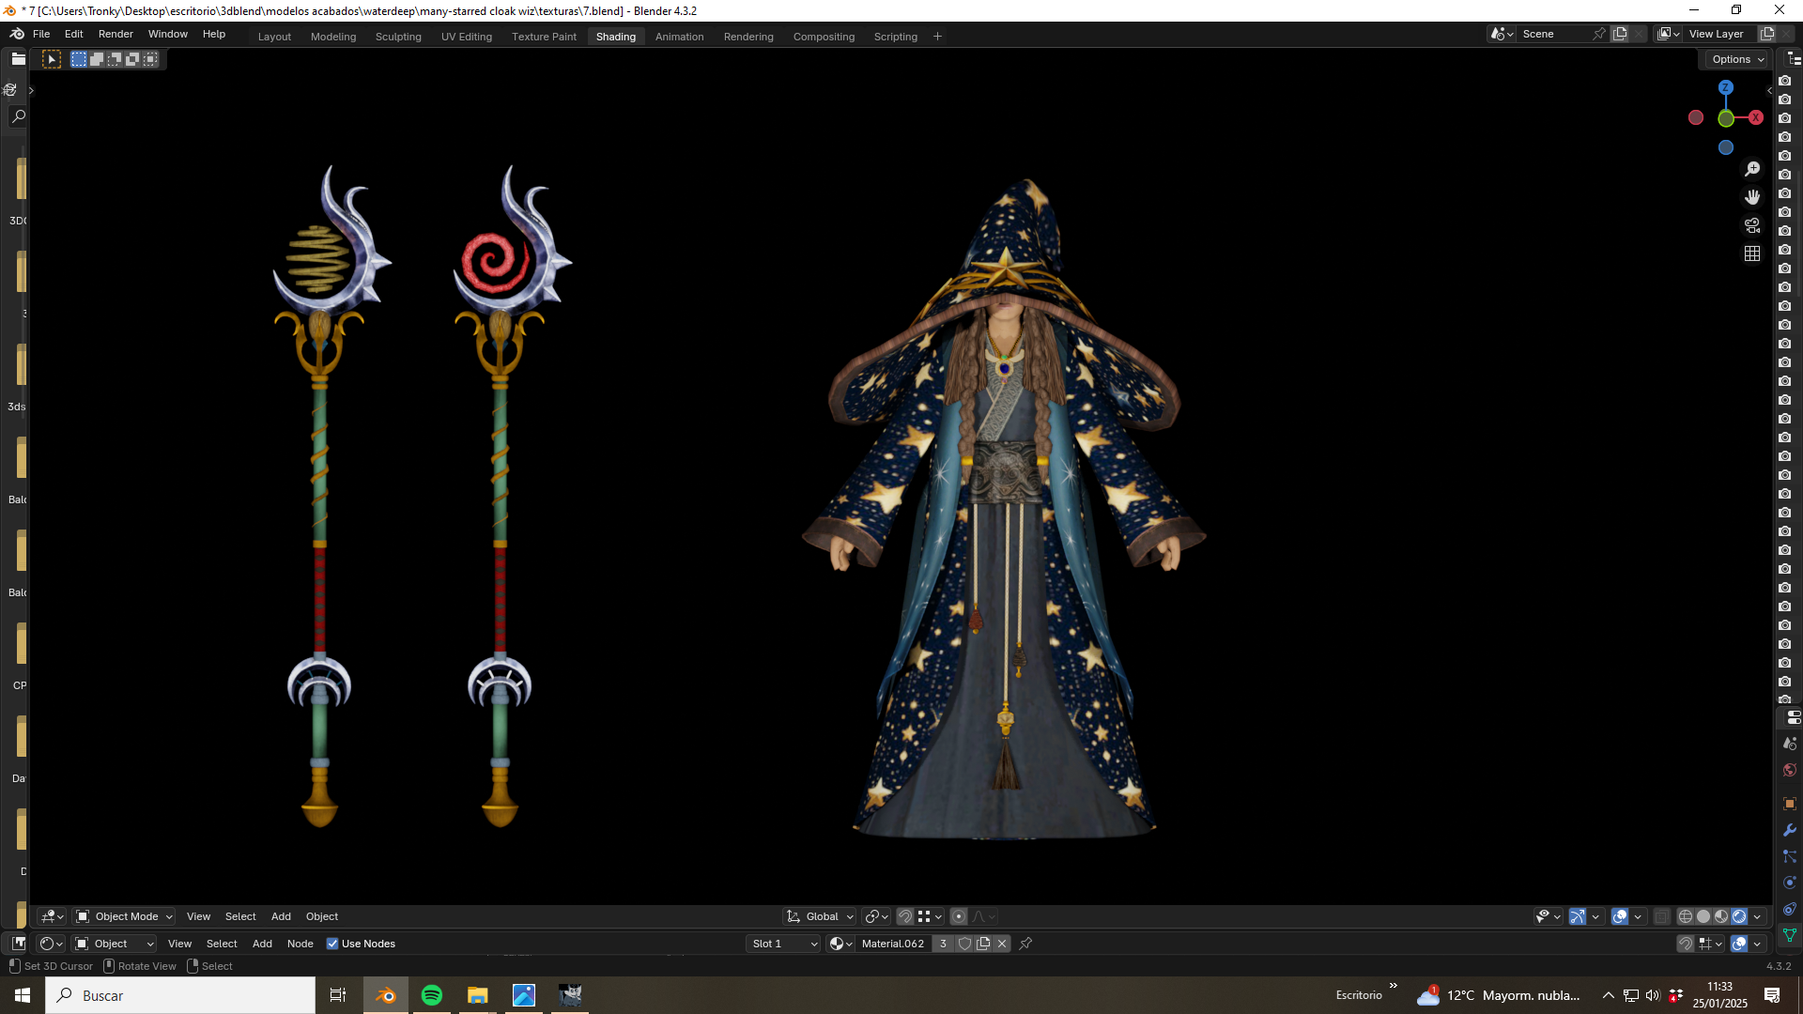Switch to the UV Editing workspace tab
Image resolution: width=1803 pixels, height=1014 pixels.
click(x=467, y=37)
